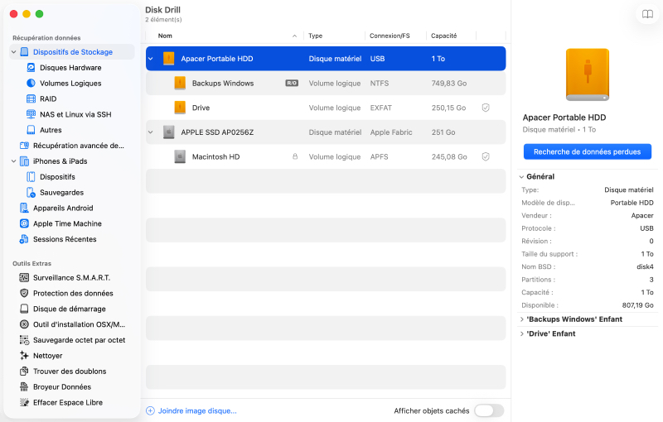Click the 749,83 Go capacity value
The height and width of the screenshot is (422, 663).
tap(449, 83)
